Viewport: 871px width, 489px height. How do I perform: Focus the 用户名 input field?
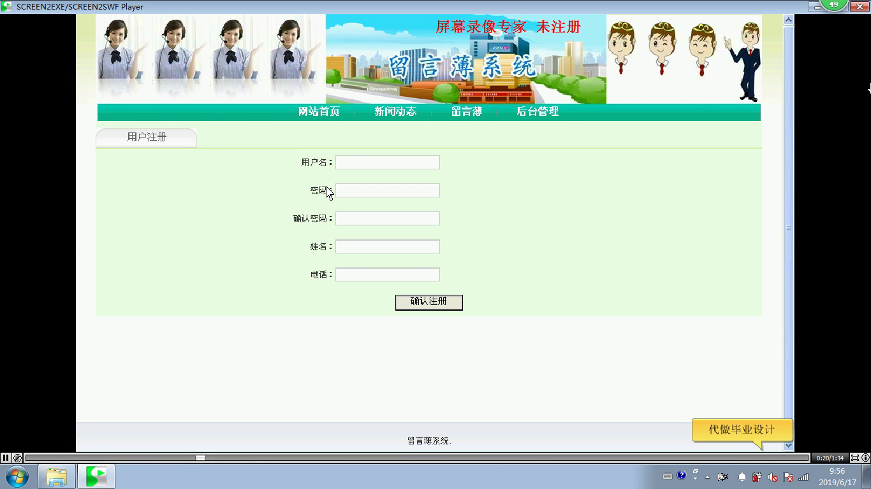(x=388, y=162)
